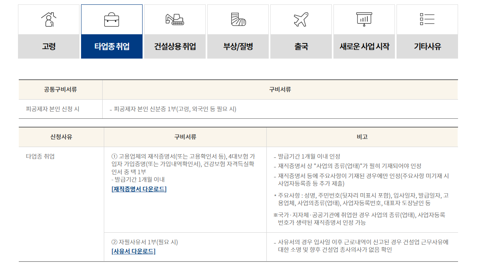
Task: Click the presentation chart icon above 새로운 사업 시작
Action: point(364,18)
